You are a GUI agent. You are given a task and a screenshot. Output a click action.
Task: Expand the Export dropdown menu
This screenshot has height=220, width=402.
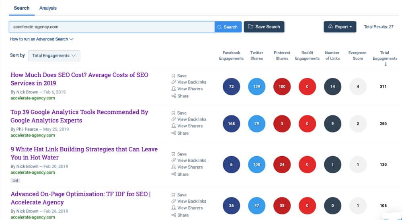pyautogui.click(x=340, y=27)
